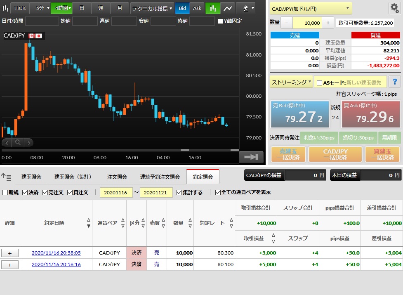Uncheck the 売注文 filter checkbox

[45, 192]
